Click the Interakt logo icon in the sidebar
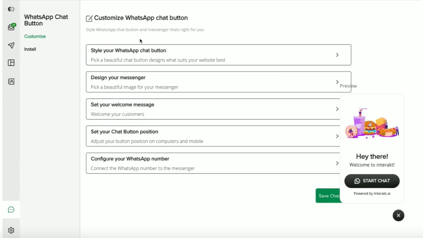Screen dimensions: 423x238 point(11,9)
